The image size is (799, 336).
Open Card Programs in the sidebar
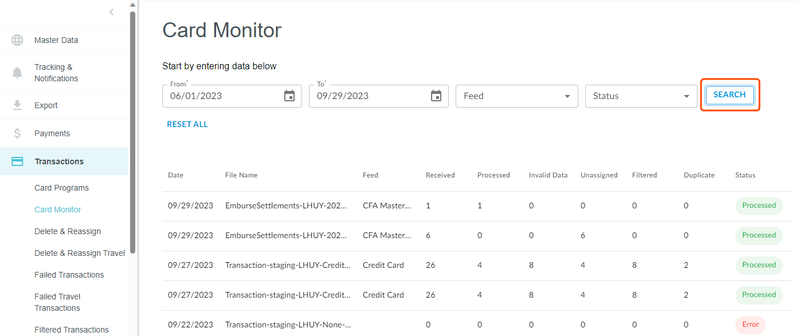click(61, 188)
